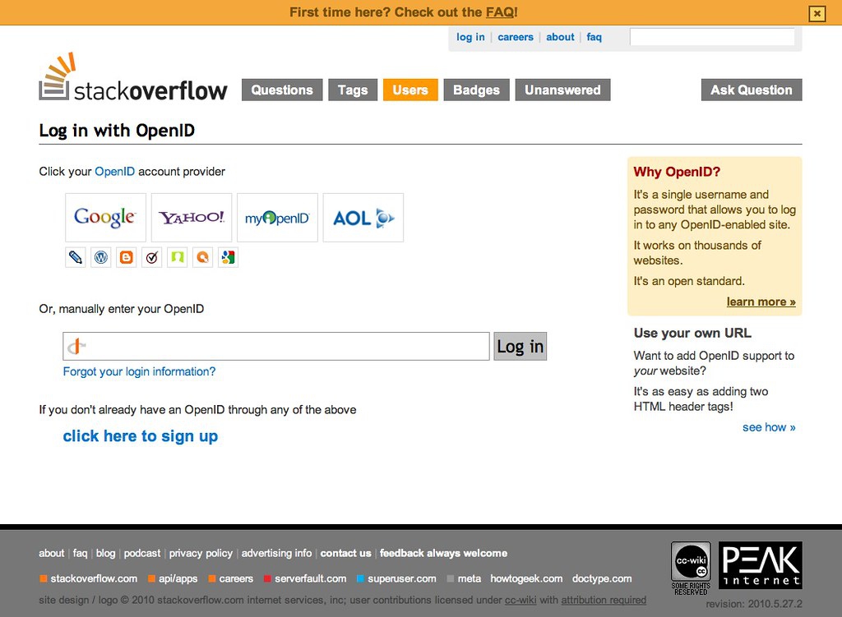Viewport: 842px width, 617px height.
Task: Pick the myOpenID provider button
Action: [x=277, y=218]
